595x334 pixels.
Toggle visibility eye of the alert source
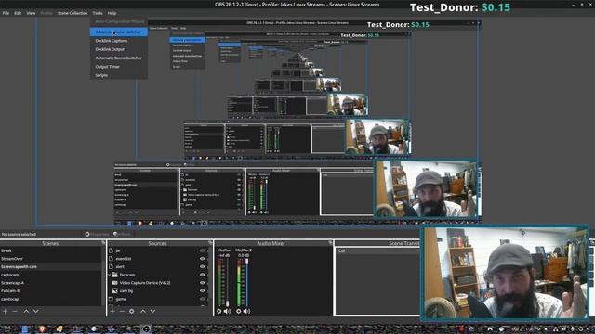203,266
